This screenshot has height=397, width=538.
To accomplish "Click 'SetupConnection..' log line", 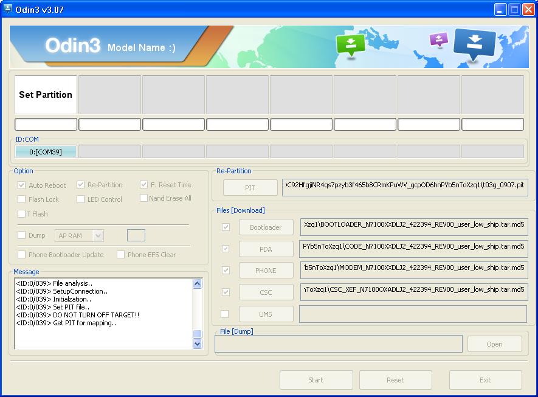I will pos(62,291).
